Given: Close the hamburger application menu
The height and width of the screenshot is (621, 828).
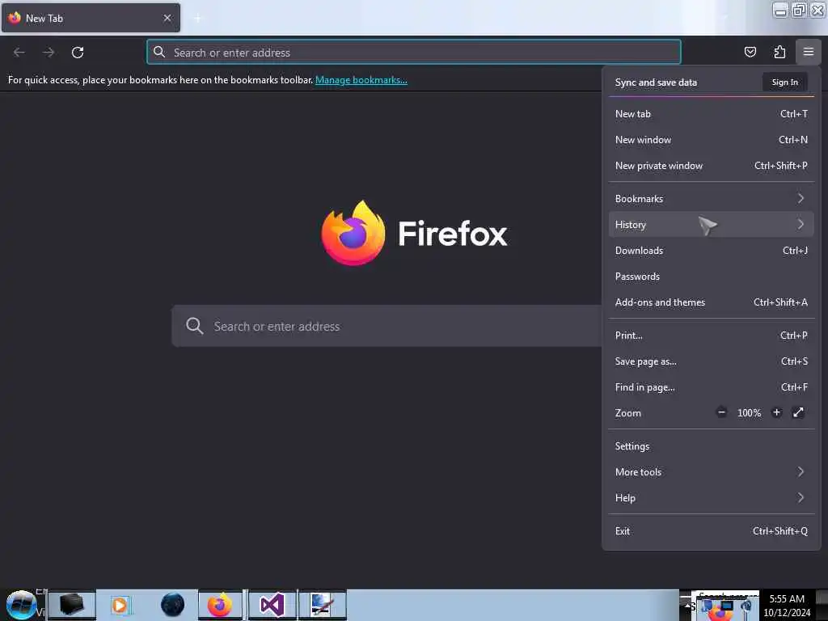Looking at the screenshot, I should point(808,52).
